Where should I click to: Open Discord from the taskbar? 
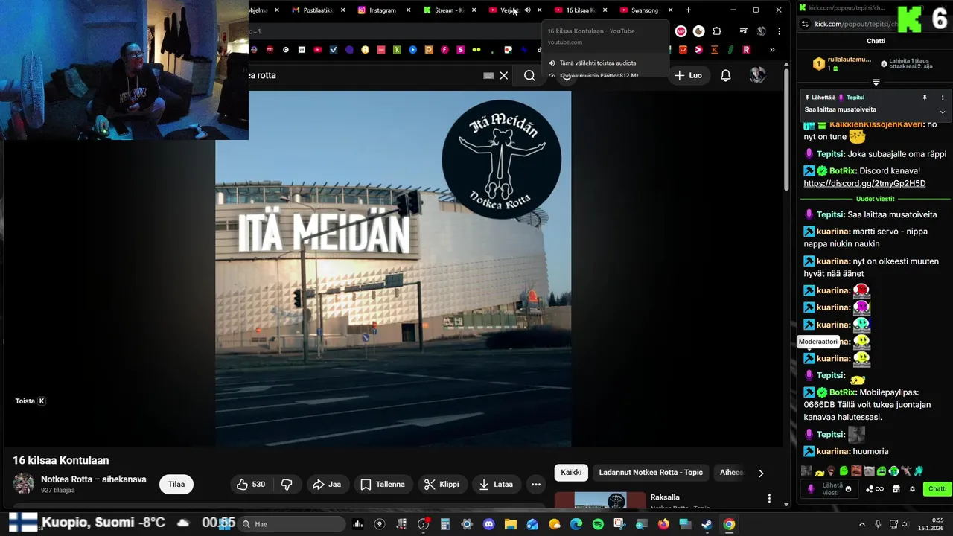488,524
